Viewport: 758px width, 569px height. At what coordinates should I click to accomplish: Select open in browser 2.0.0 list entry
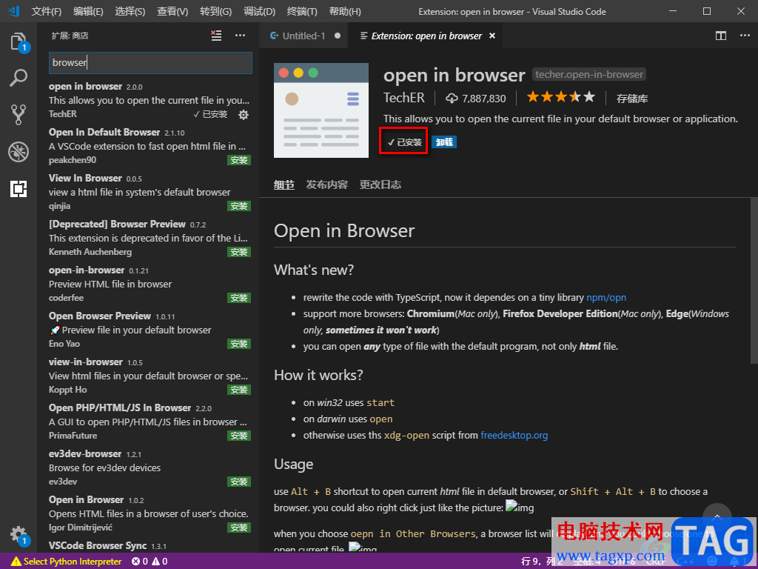(x=150, y=100)
